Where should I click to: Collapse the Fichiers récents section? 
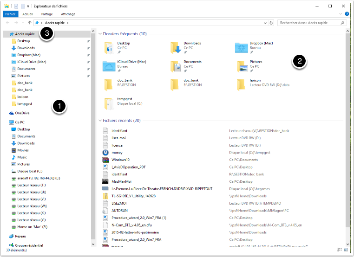point(100,121)
